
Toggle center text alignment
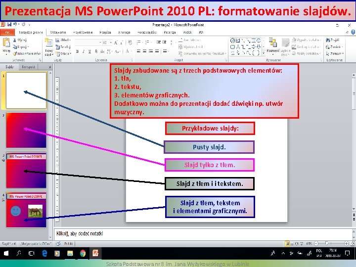(144, 51)
